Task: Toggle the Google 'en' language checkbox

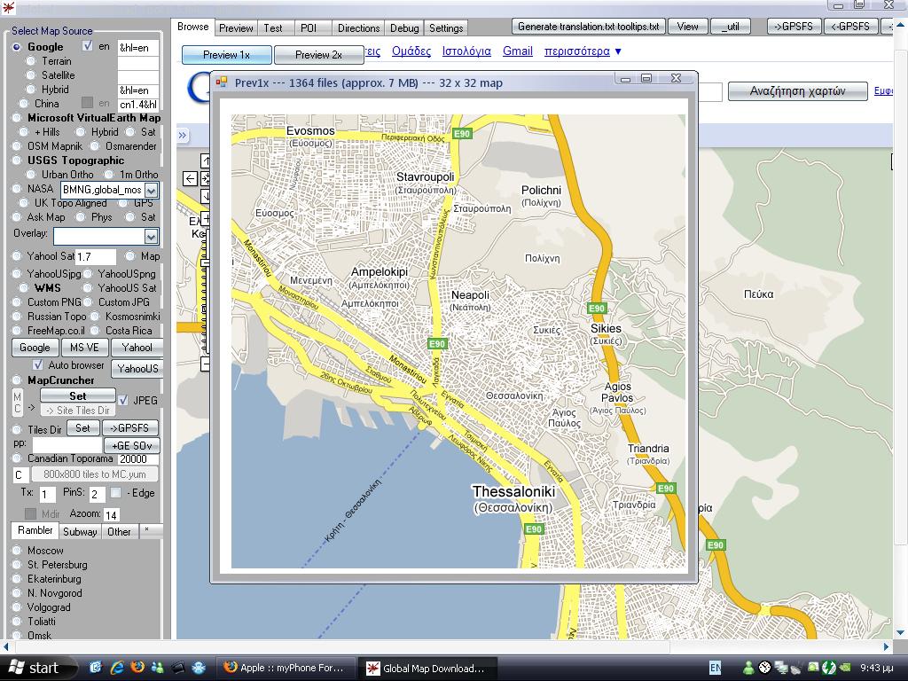Action: click(88, 46)
